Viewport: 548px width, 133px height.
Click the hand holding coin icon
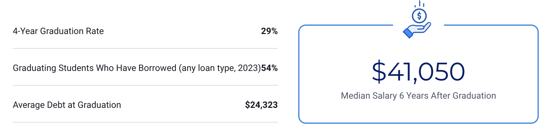point(420,29)
